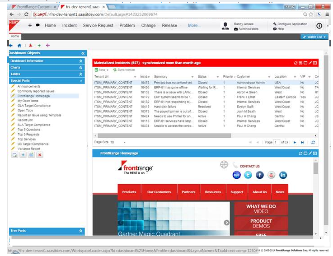Click the power/logout icon at top right

click(x=319, y=26)
